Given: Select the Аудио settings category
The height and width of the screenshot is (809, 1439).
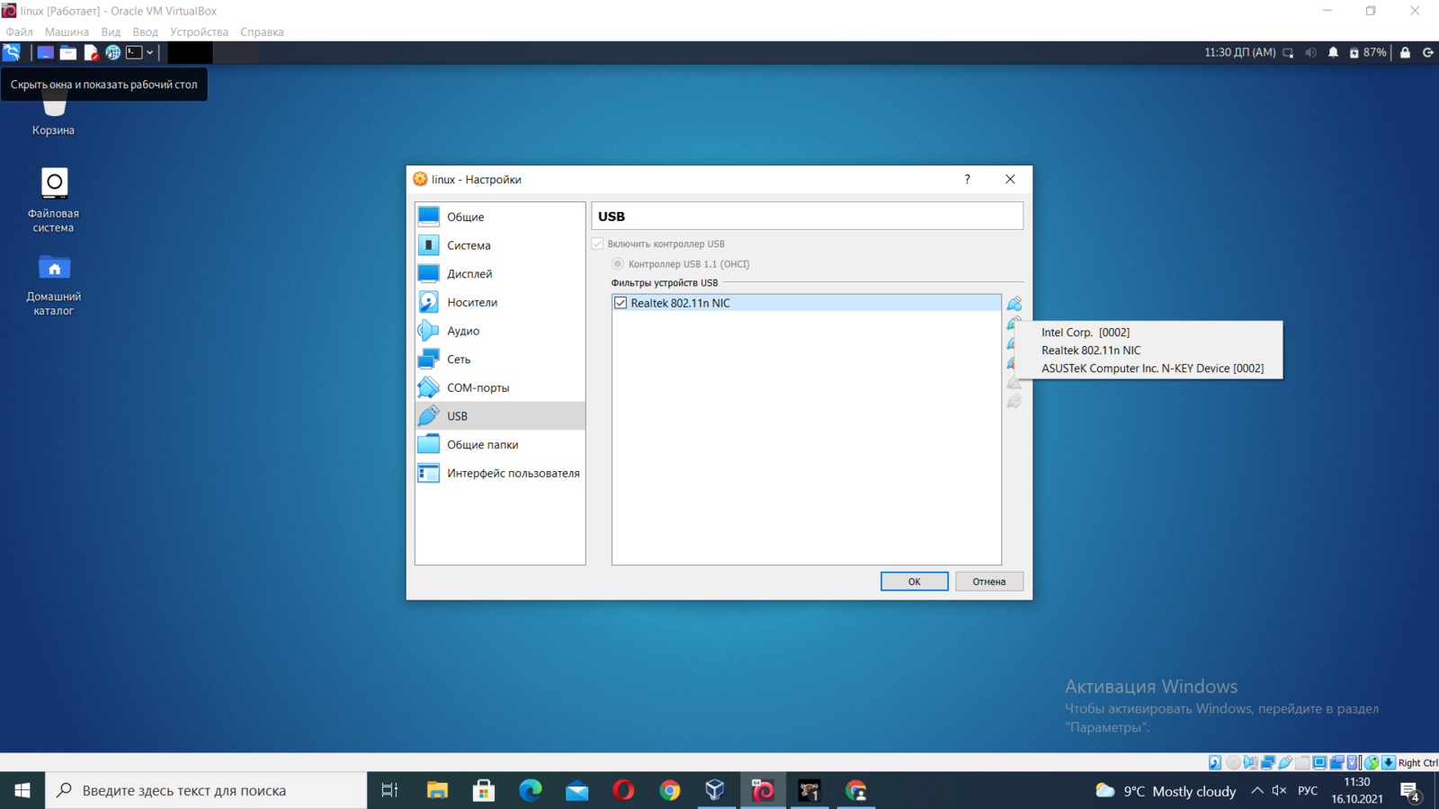Looking at the screenshot, I should [x=500, y=331].
